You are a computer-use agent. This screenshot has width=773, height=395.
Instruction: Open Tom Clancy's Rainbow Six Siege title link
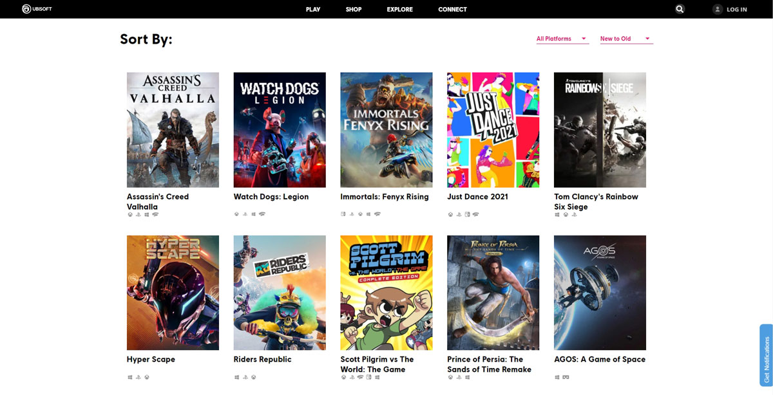596,201
